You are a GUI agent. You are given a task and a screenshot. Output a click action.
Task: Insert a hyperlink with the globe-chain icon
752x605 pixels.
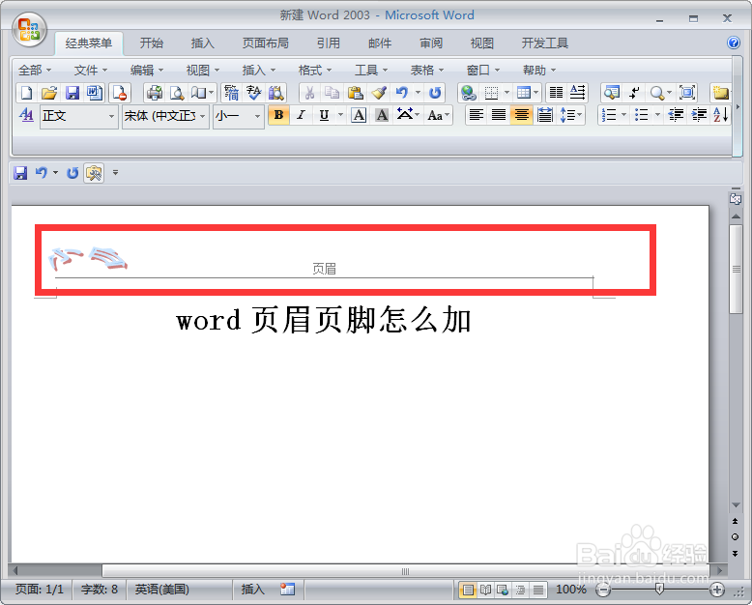point(468,93)
